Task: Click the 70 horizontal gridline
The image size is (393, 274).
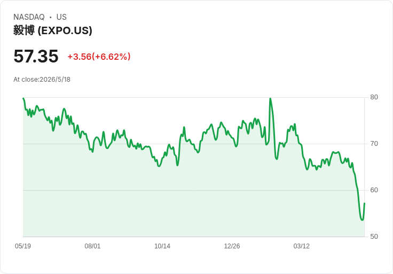Action: click(193, 144)
